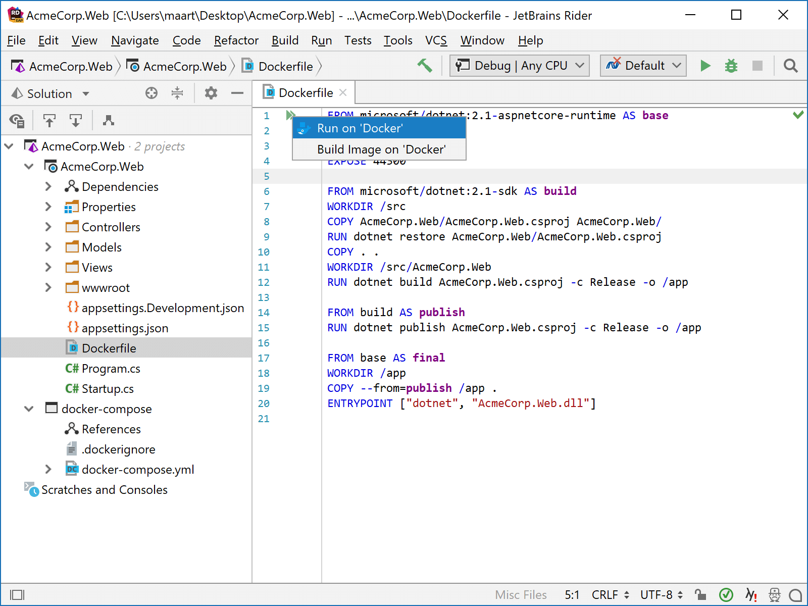This screenshot has height=606, width=808.
Task: Click the project diagram icon in Solution toolbar
Action: pyautogui.click(x=109, y=120)
